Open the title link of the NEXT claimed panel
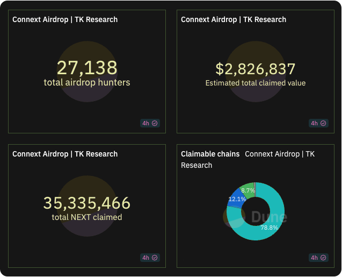The image size is (342, 277). tap(65, 154)
